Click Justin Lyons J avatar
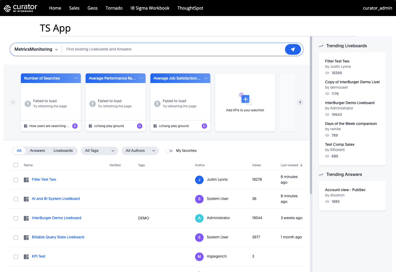The width and height of the screenshot is (396, 272). click(x=199, y=180)
